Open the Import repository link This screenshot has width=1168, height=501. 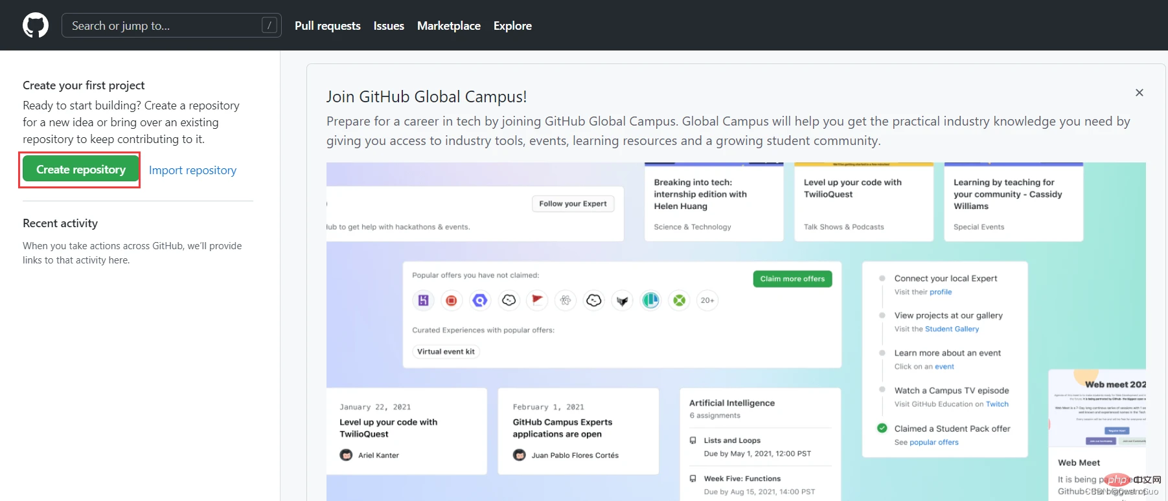[192, 170]
